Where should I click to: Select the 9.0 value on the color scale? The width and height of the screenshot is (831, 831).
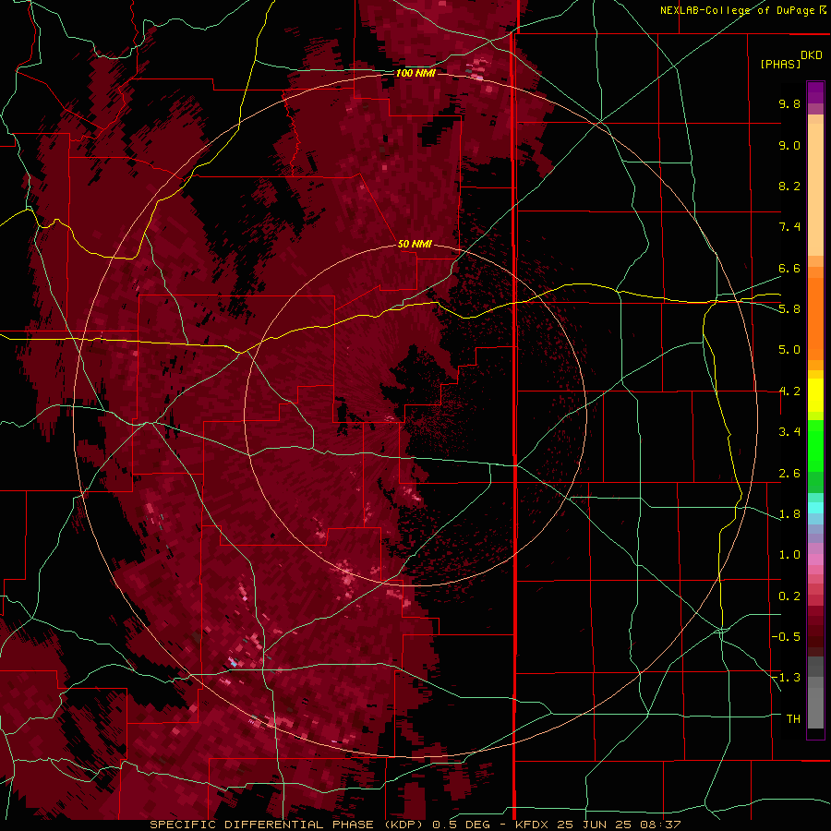pyautogui.click(x=789, y=145)
